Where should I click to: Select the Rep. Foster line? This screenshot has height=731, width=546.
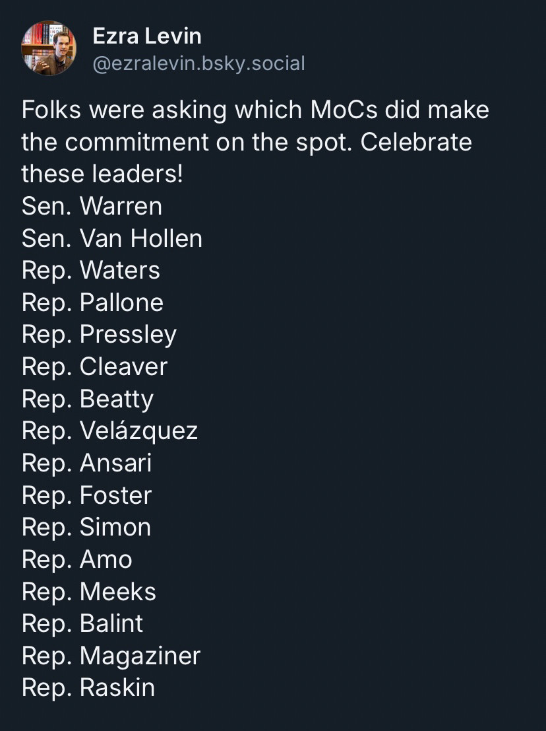[86, 495]
